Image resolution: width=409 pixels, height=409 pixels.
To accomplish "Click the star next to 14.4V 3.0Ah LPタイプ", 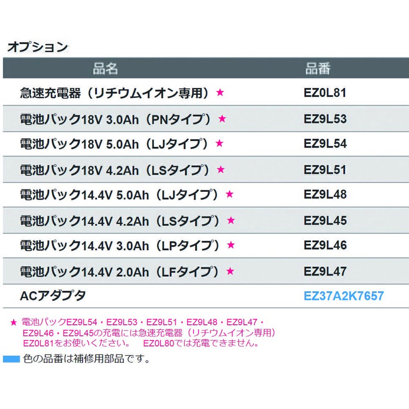I will click(x=231, y=245).
